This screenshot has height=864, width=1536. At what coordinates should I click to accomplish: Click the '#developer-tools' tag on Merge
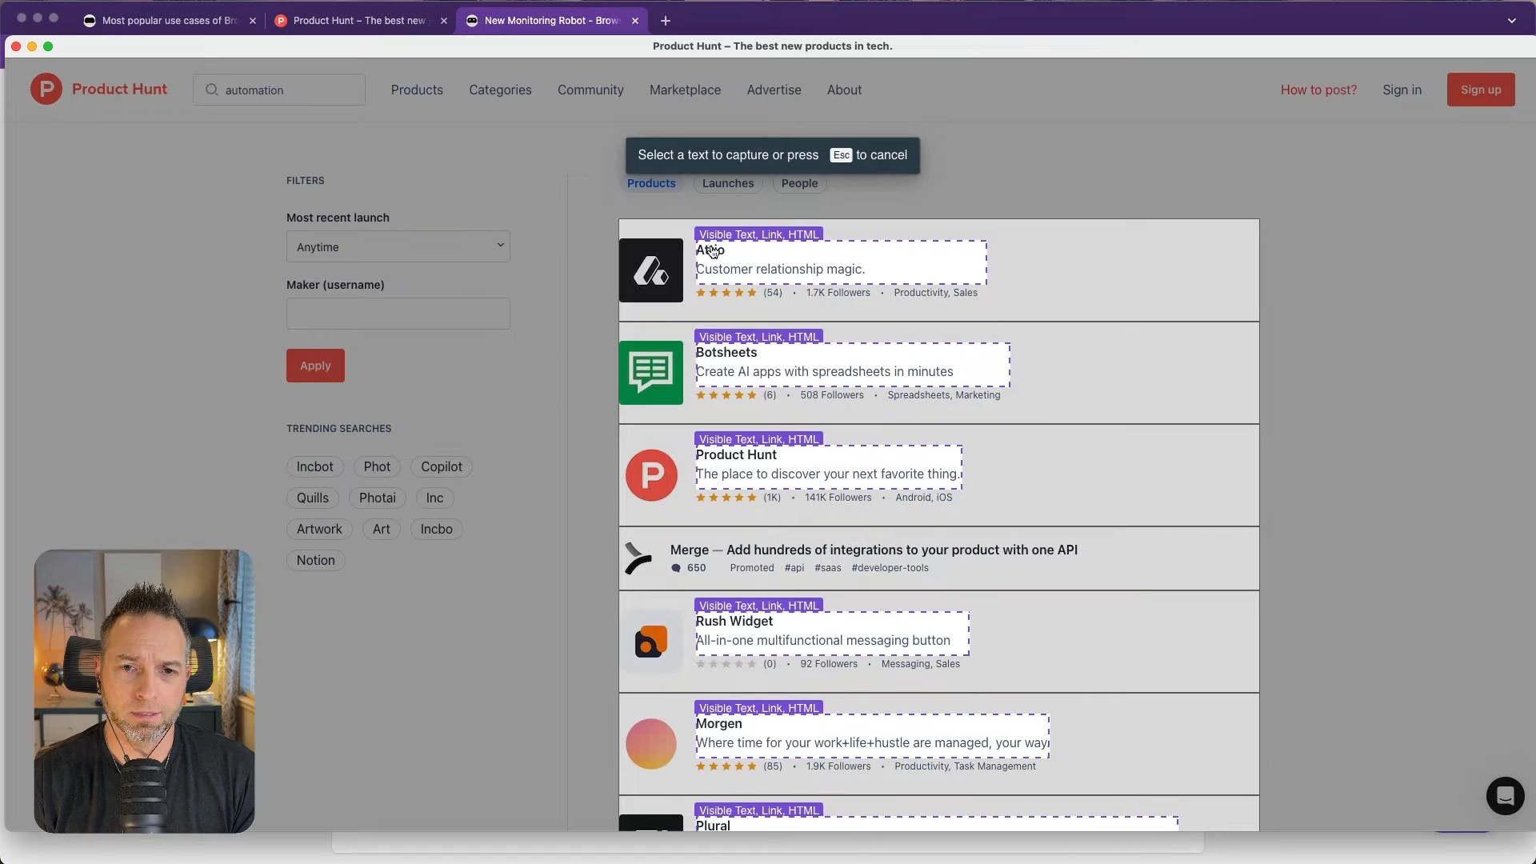point(890,568)
